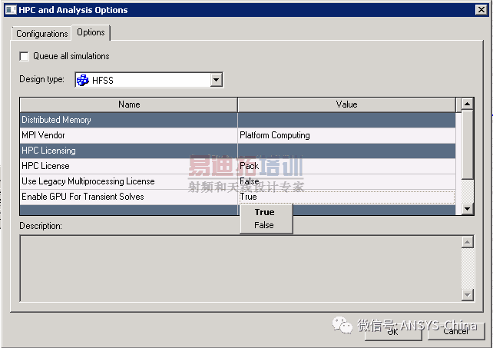The height and width of the screenshot is (348, 493).
Task: Click the dialog title bar icon
Action: [x=11, y=10]
